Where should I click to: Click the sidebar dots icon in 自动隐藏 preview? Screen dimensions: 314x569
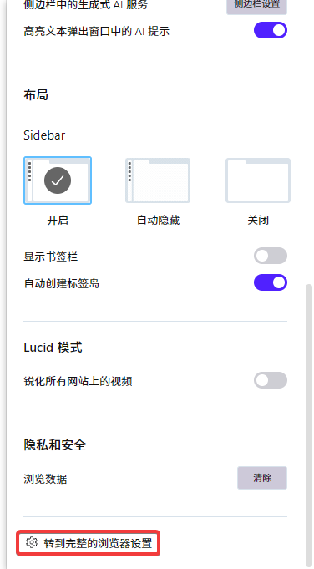coord(129,171)
